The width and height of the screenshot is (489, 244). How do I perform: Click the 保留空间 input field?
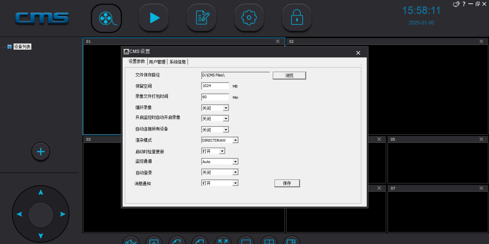click(x=215, y=86)
